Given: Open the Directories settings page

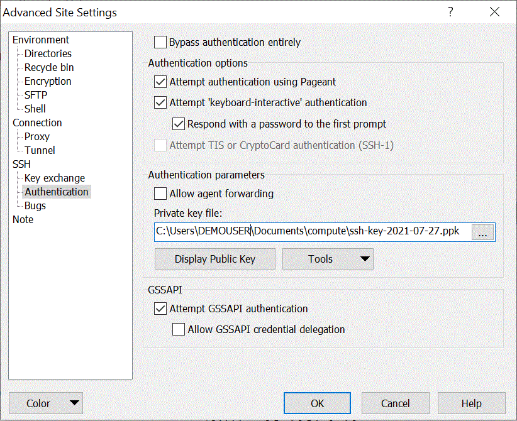Looking at the screenshot, I should [47, 53].
